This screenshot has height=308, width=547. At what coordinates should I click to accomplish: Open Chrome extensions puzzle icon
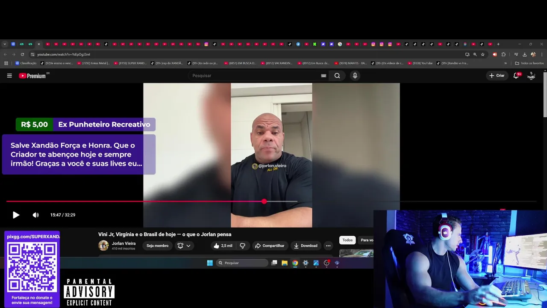503,54
